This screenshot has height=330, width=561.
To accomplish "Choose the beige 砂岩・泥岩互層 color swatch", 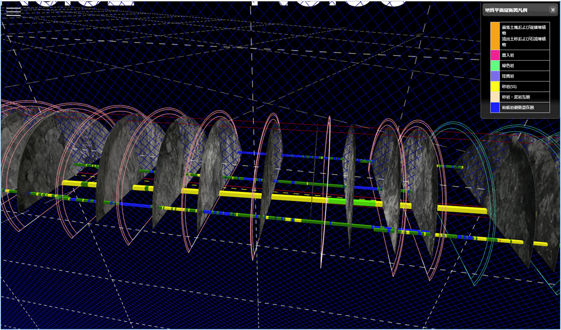I will pos(495,97).
